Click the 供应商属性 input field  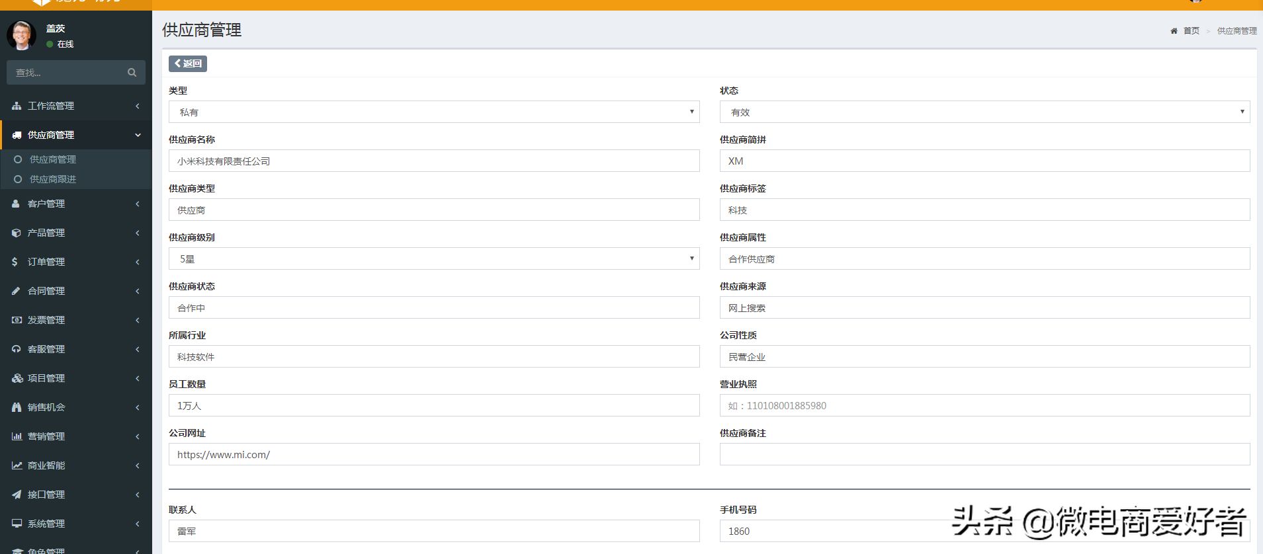pyautogui.click(x=984, y=258)
